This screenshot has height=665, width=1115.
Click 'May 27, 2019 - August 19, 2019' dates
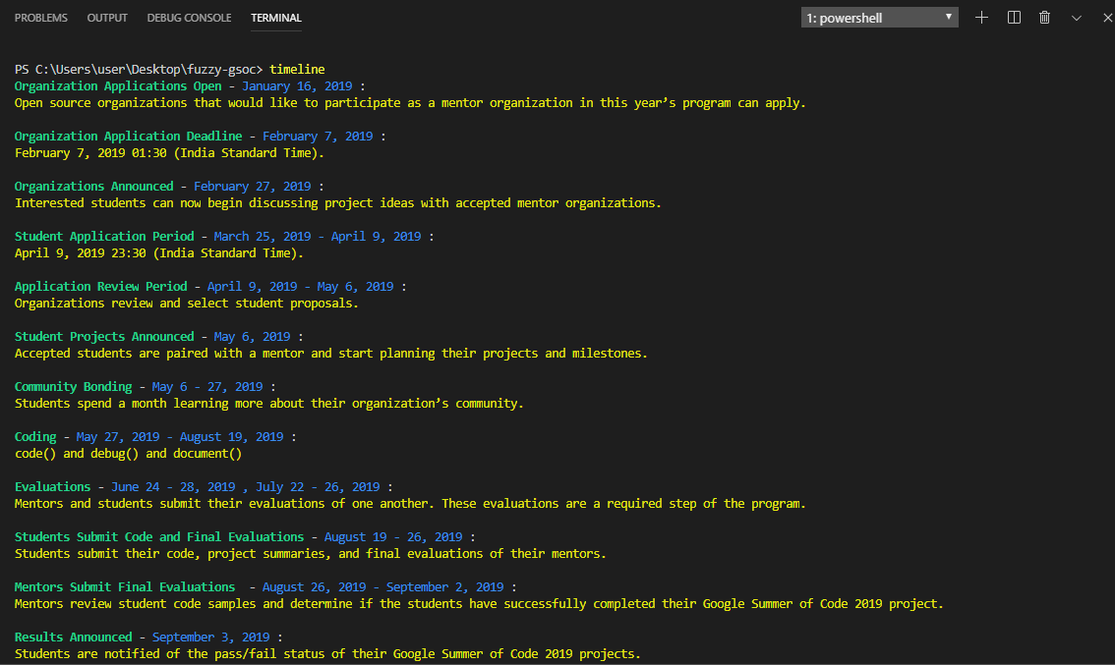(180, 436)
